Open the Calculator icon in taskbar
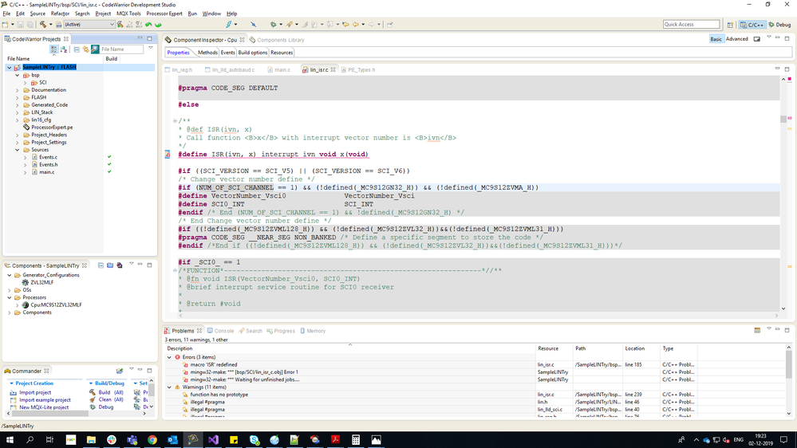The height and width of the screenshot is (448, 797). point(356,440)
